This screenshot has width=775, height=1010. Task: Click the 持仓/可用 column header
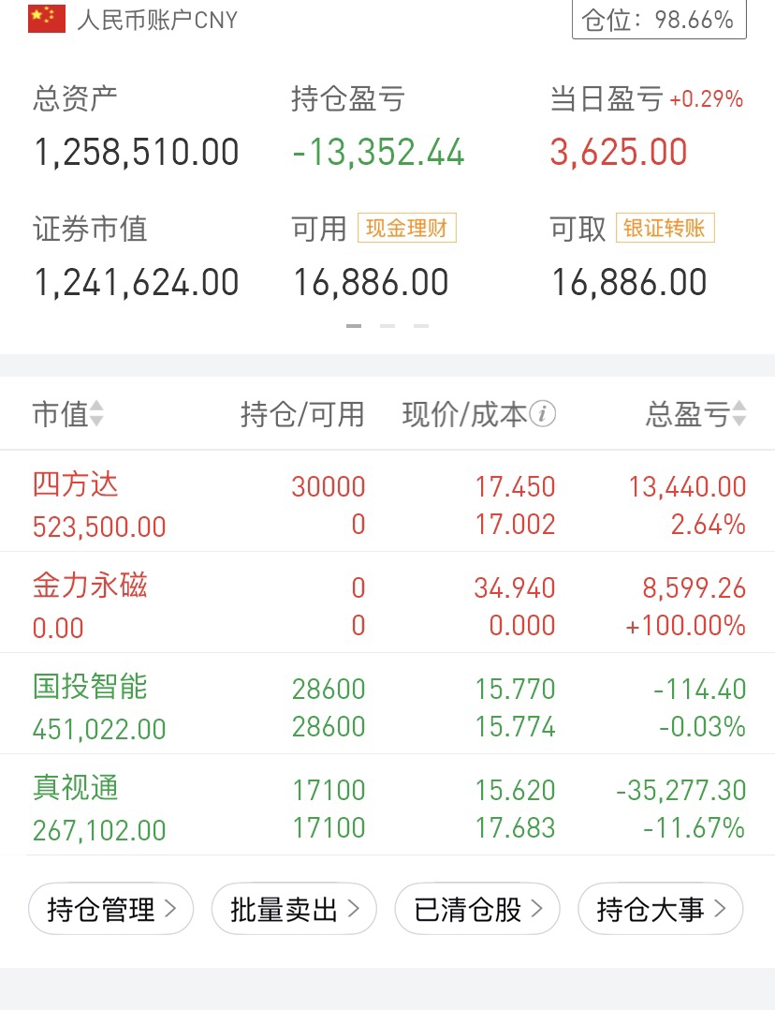pos(302,414)
